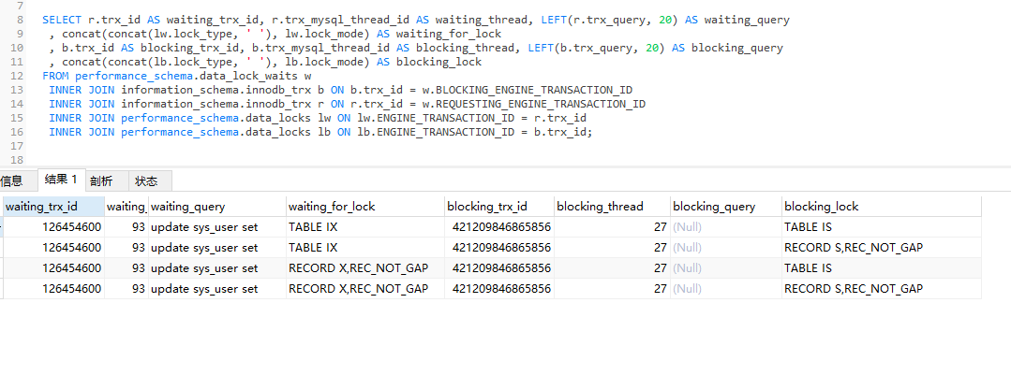1011x375 pixels.
Task: Place cursor on the SELECT keyword
Action: click(62, 20)
